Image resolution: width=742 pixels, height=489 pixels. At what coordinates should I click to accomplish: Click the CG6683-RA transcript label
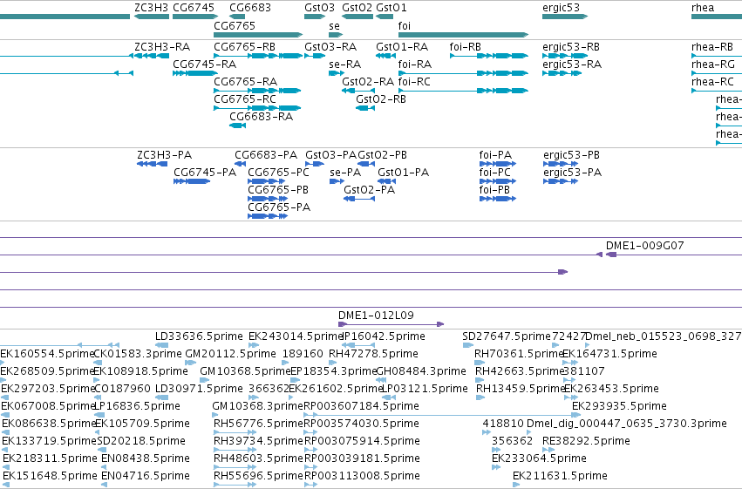(x=262, y=117)
